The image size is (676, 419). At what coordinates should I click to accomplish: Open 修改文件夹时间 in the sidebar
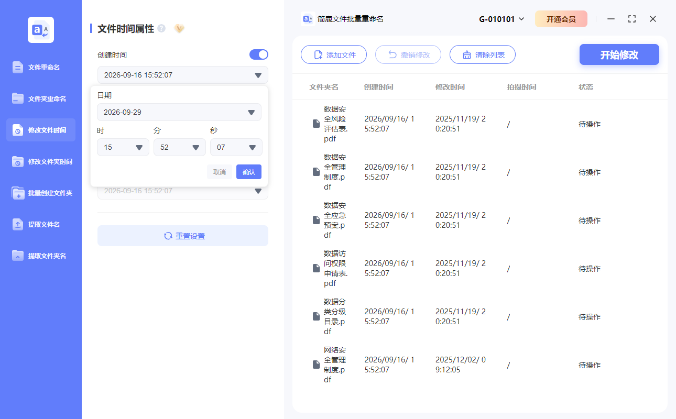(x=41, y=161)
